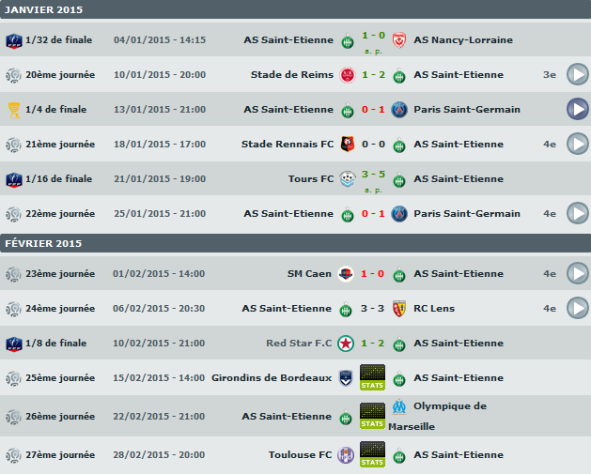Open the 3 - 5 Tours FC score

(x=372, y=175)
